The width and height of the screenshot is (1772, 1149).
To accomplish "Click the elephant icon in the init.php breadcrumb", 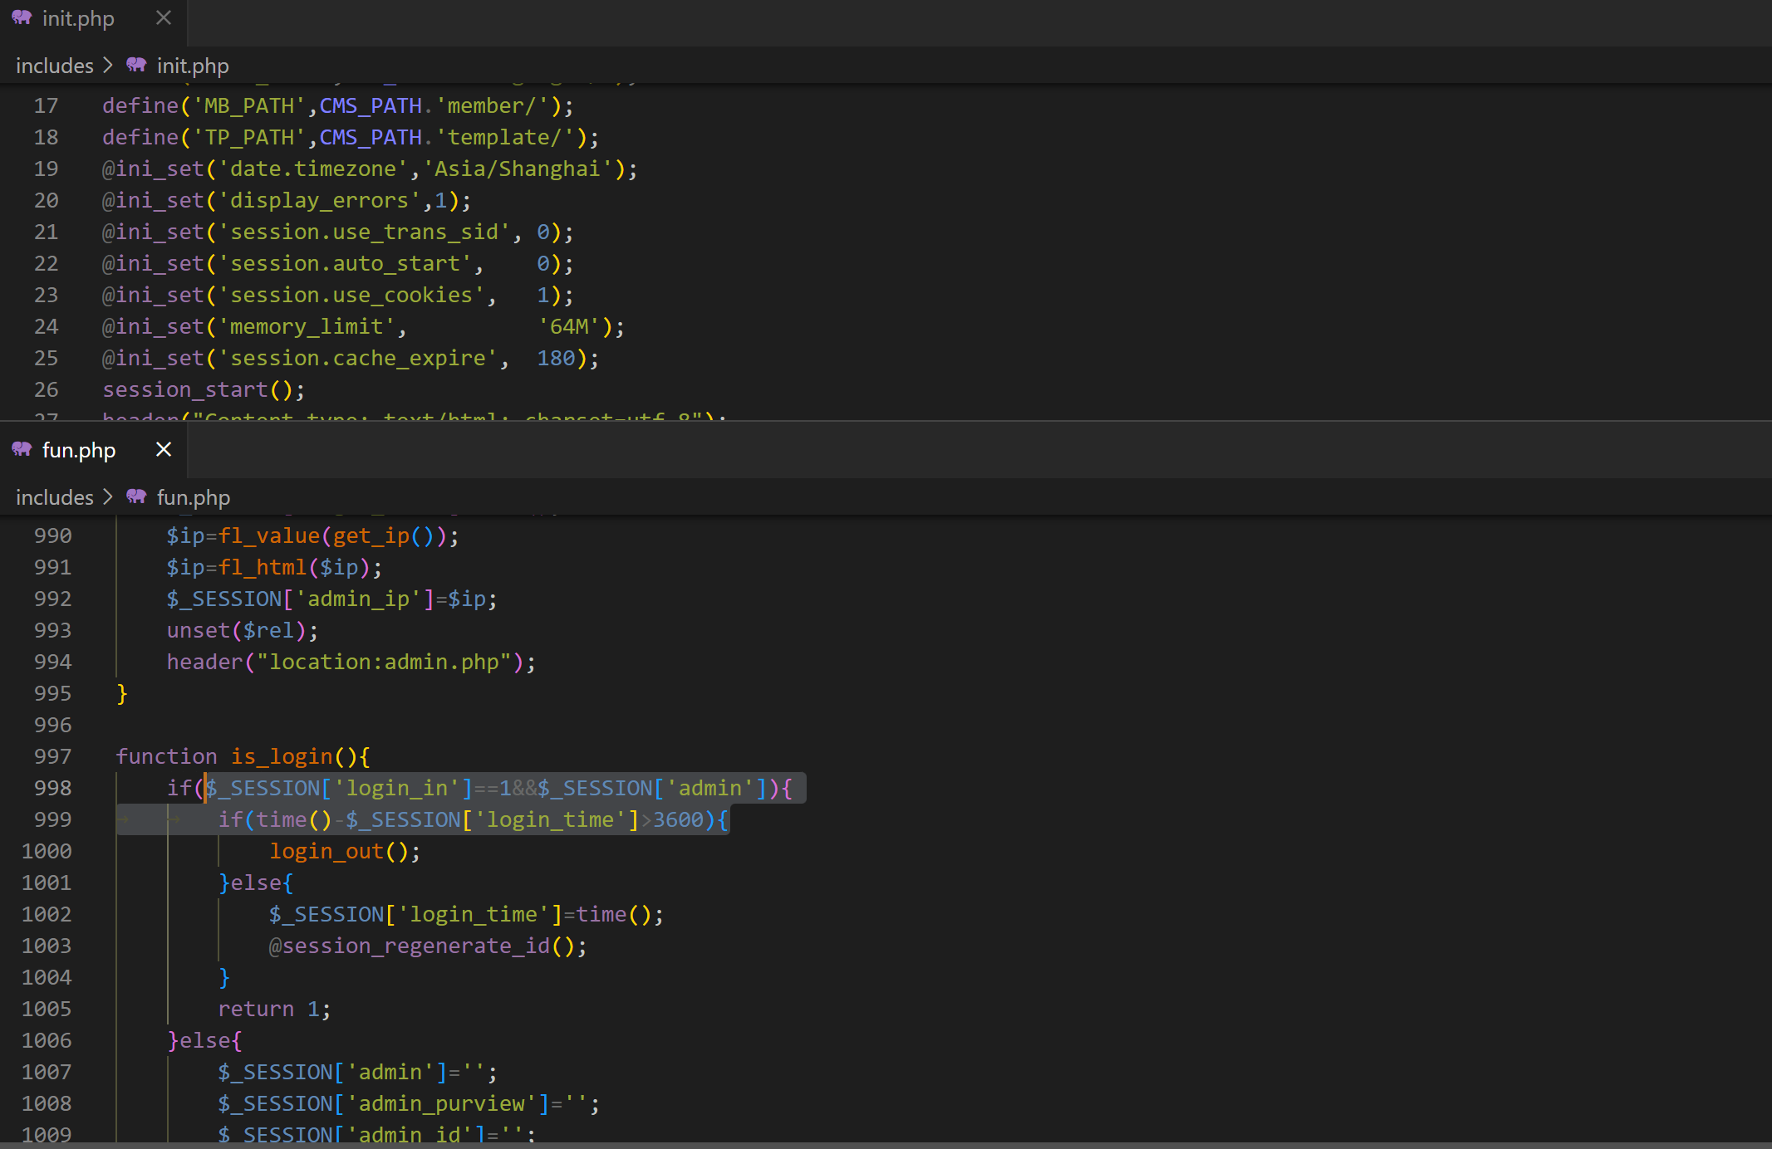I will pos(136,65).
